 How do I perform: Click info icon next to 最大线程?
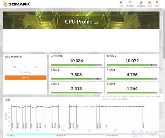point(61,56)
